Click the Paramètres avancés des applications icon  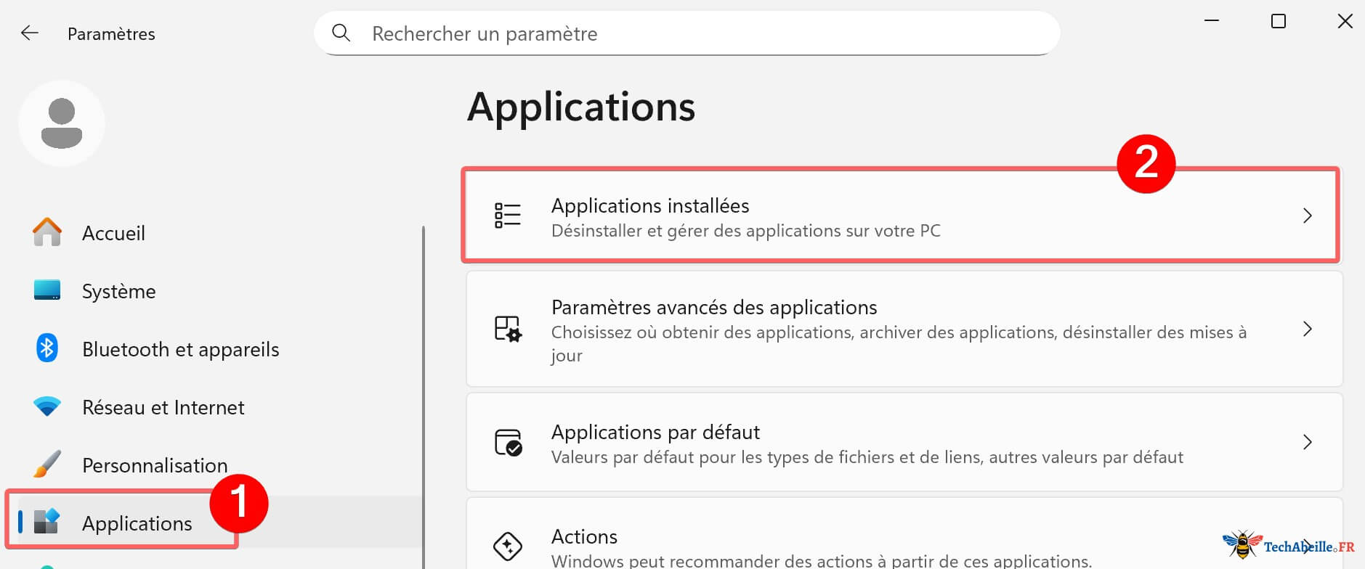point(508,329)
